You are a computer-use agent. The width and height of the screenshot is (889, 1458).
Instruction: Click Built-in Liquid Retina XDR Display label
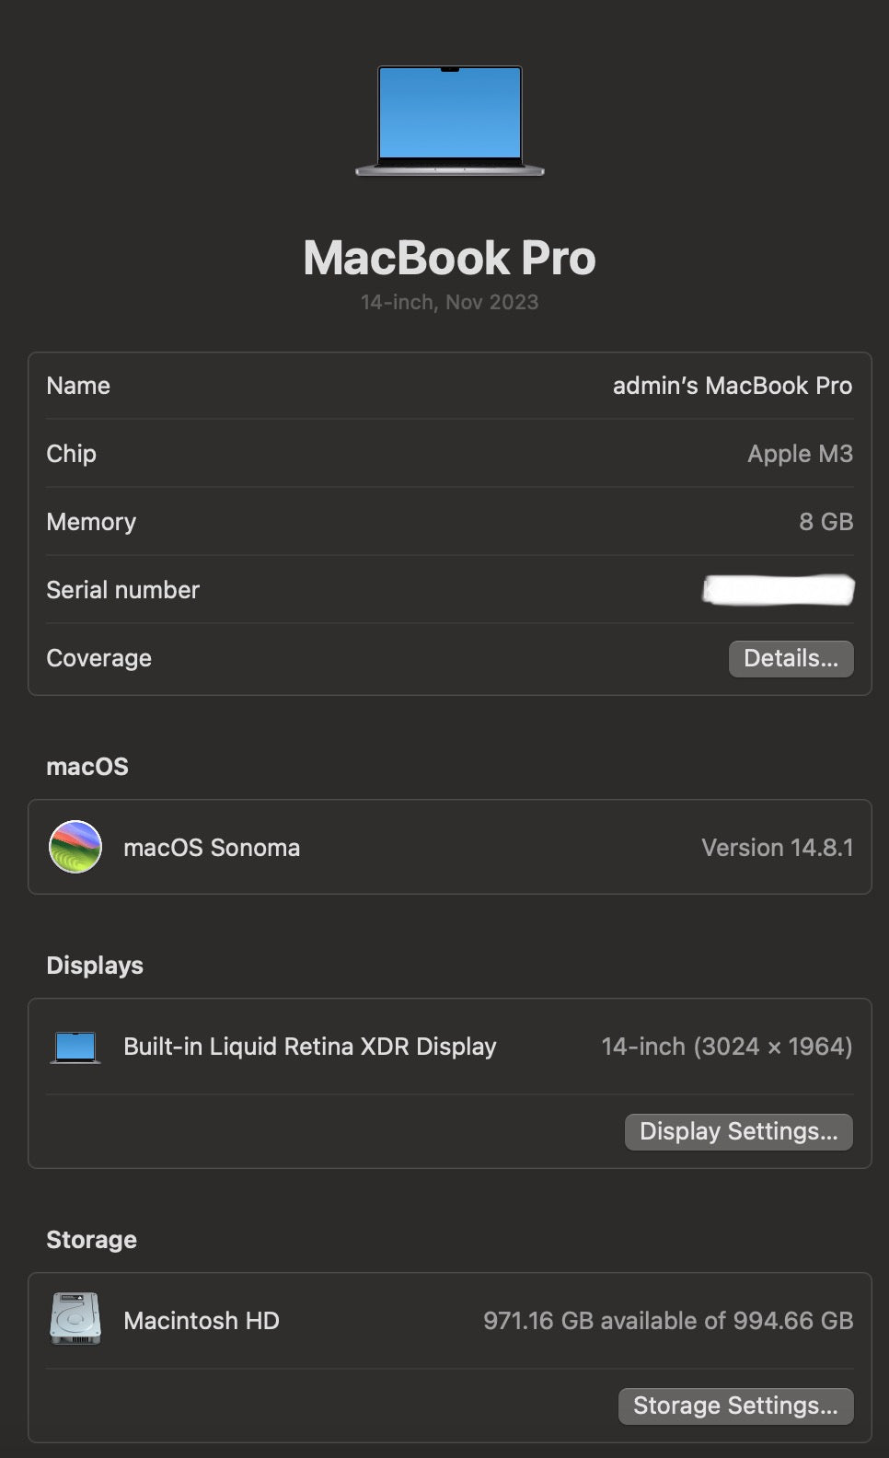[x=309, y=1047]
